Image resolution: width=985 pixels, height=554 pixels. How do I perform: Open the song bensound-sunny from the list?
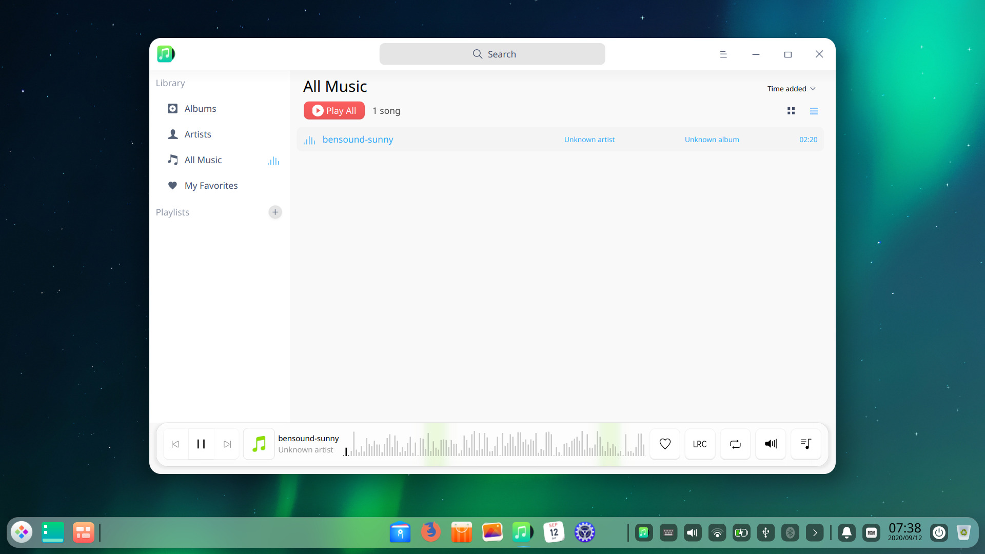(357, 139)
